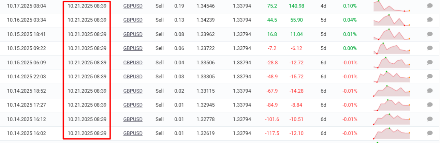The image size is (440, 143).
Task: Open comment icon for the 10.14.2025 16:02 trade
Action: [430, 133]
